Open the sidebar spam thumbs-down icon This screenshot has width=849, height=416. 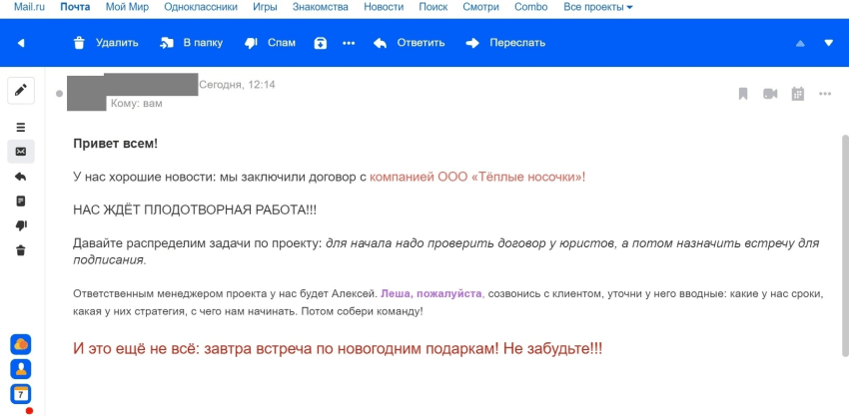tap(21, 225)
